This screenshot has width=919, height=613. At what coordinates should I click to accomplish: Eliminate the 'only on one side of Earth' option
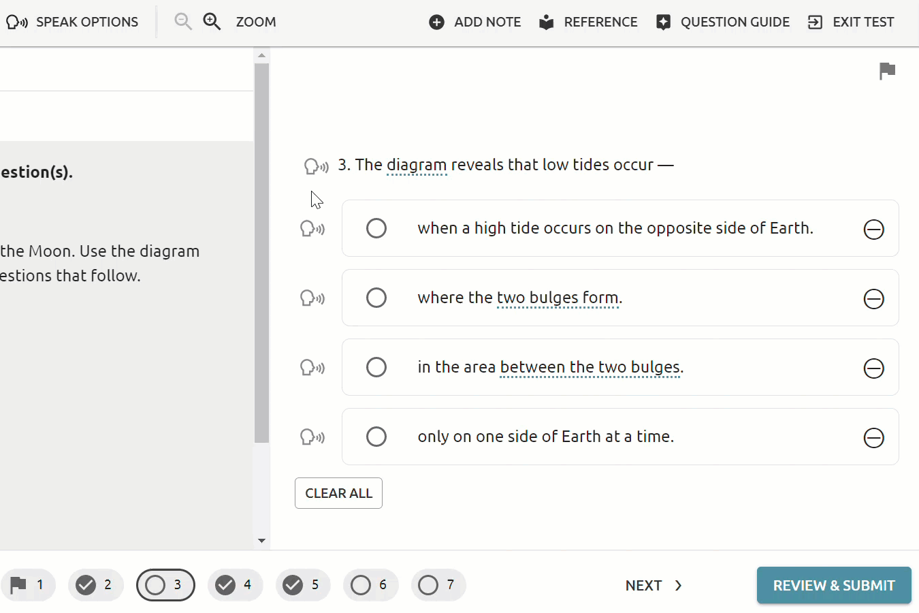(x=874, y=438)
